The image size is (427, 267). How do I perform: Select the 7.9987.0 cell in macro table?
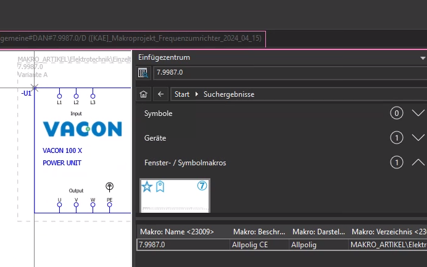click(x=183, y=245)
